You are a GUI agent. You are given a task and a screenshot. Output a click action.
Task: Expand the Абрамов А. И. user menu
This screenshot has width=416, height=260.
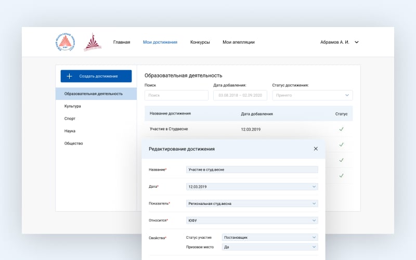(x=357, y=42)
